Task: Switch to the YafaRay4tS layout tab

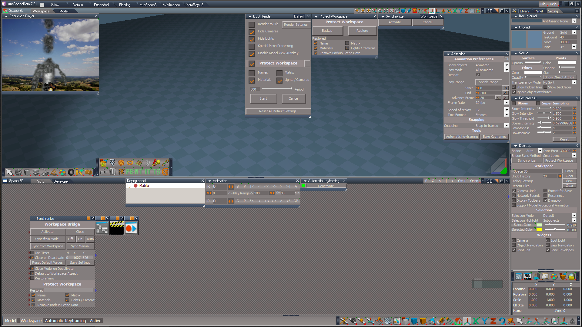Action: [x=195, y=5]
